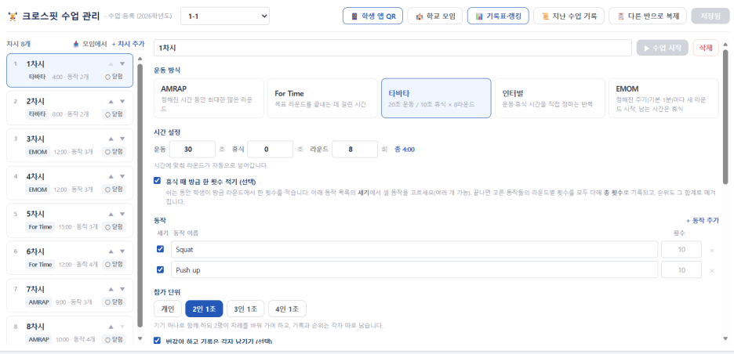The height and width of the screenshot is (354, 734).
Task: Open 학생 앱 QR button
Action: [x=372, y=16]
